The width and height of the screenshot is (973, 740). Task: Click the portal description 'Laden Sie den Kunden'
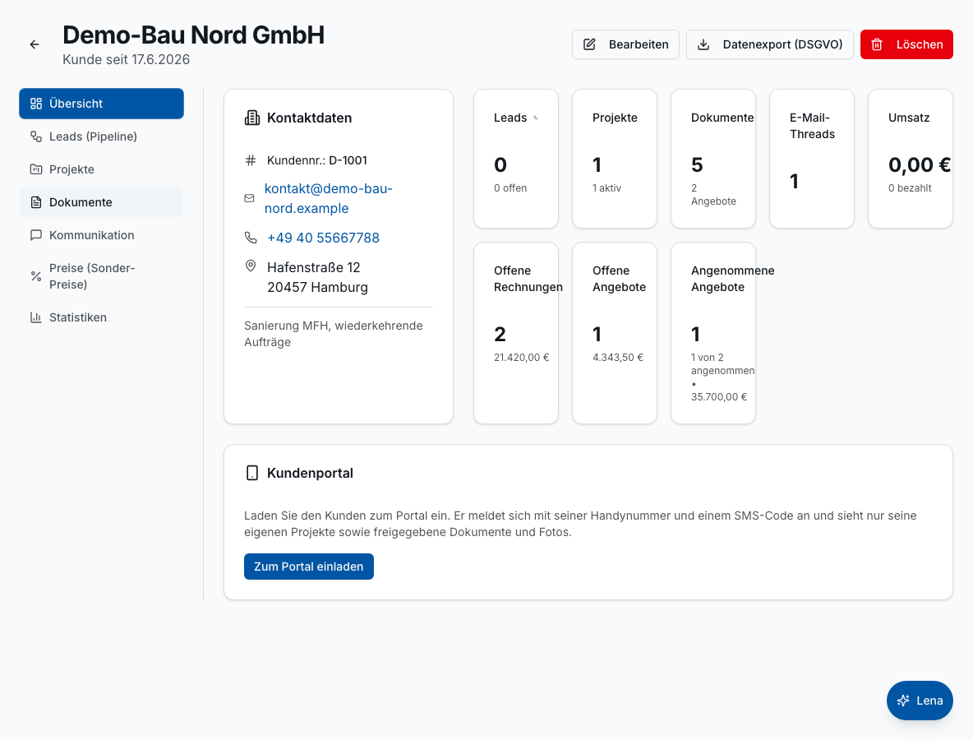[x=580, y=524]
